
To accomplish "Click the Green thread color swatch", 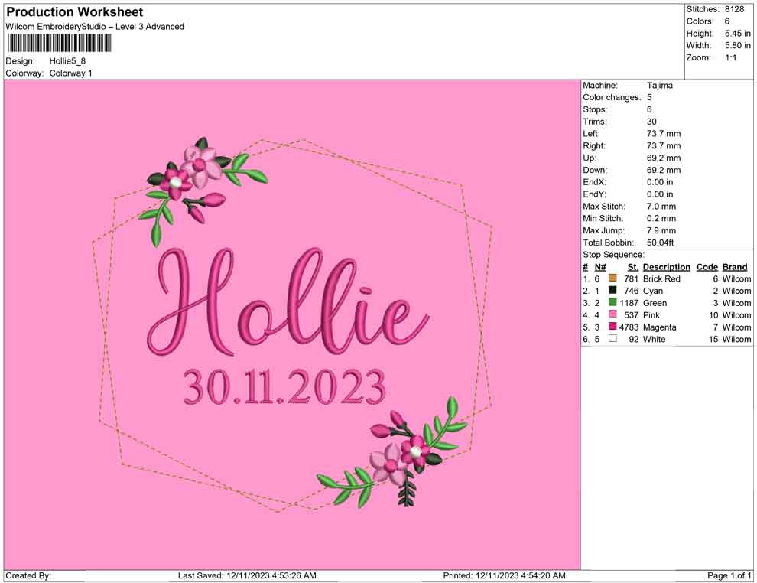I will (x=612, y=302).
